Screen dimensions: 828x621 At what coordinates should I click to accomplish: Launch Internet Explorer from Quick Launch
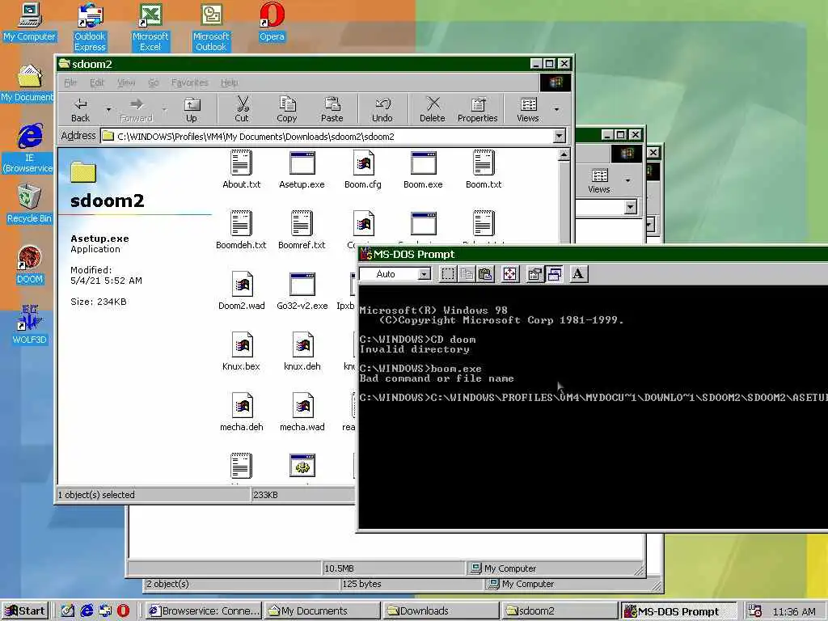(x=87, y=611)
